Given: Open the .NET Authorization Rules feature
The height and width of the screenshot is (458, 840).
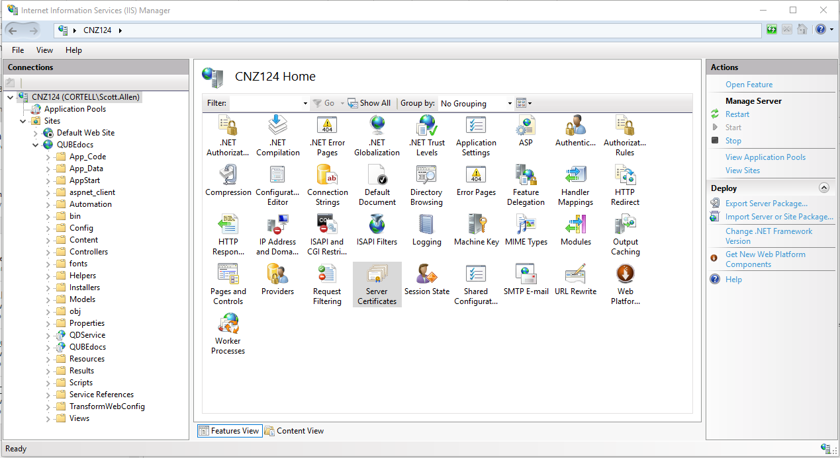Looking at the screenshot, I should [x=228, y=135].
